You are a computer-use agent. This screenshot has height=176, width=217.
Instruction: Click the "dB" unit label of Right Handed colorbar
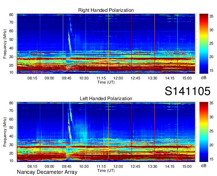click(204, 78)
